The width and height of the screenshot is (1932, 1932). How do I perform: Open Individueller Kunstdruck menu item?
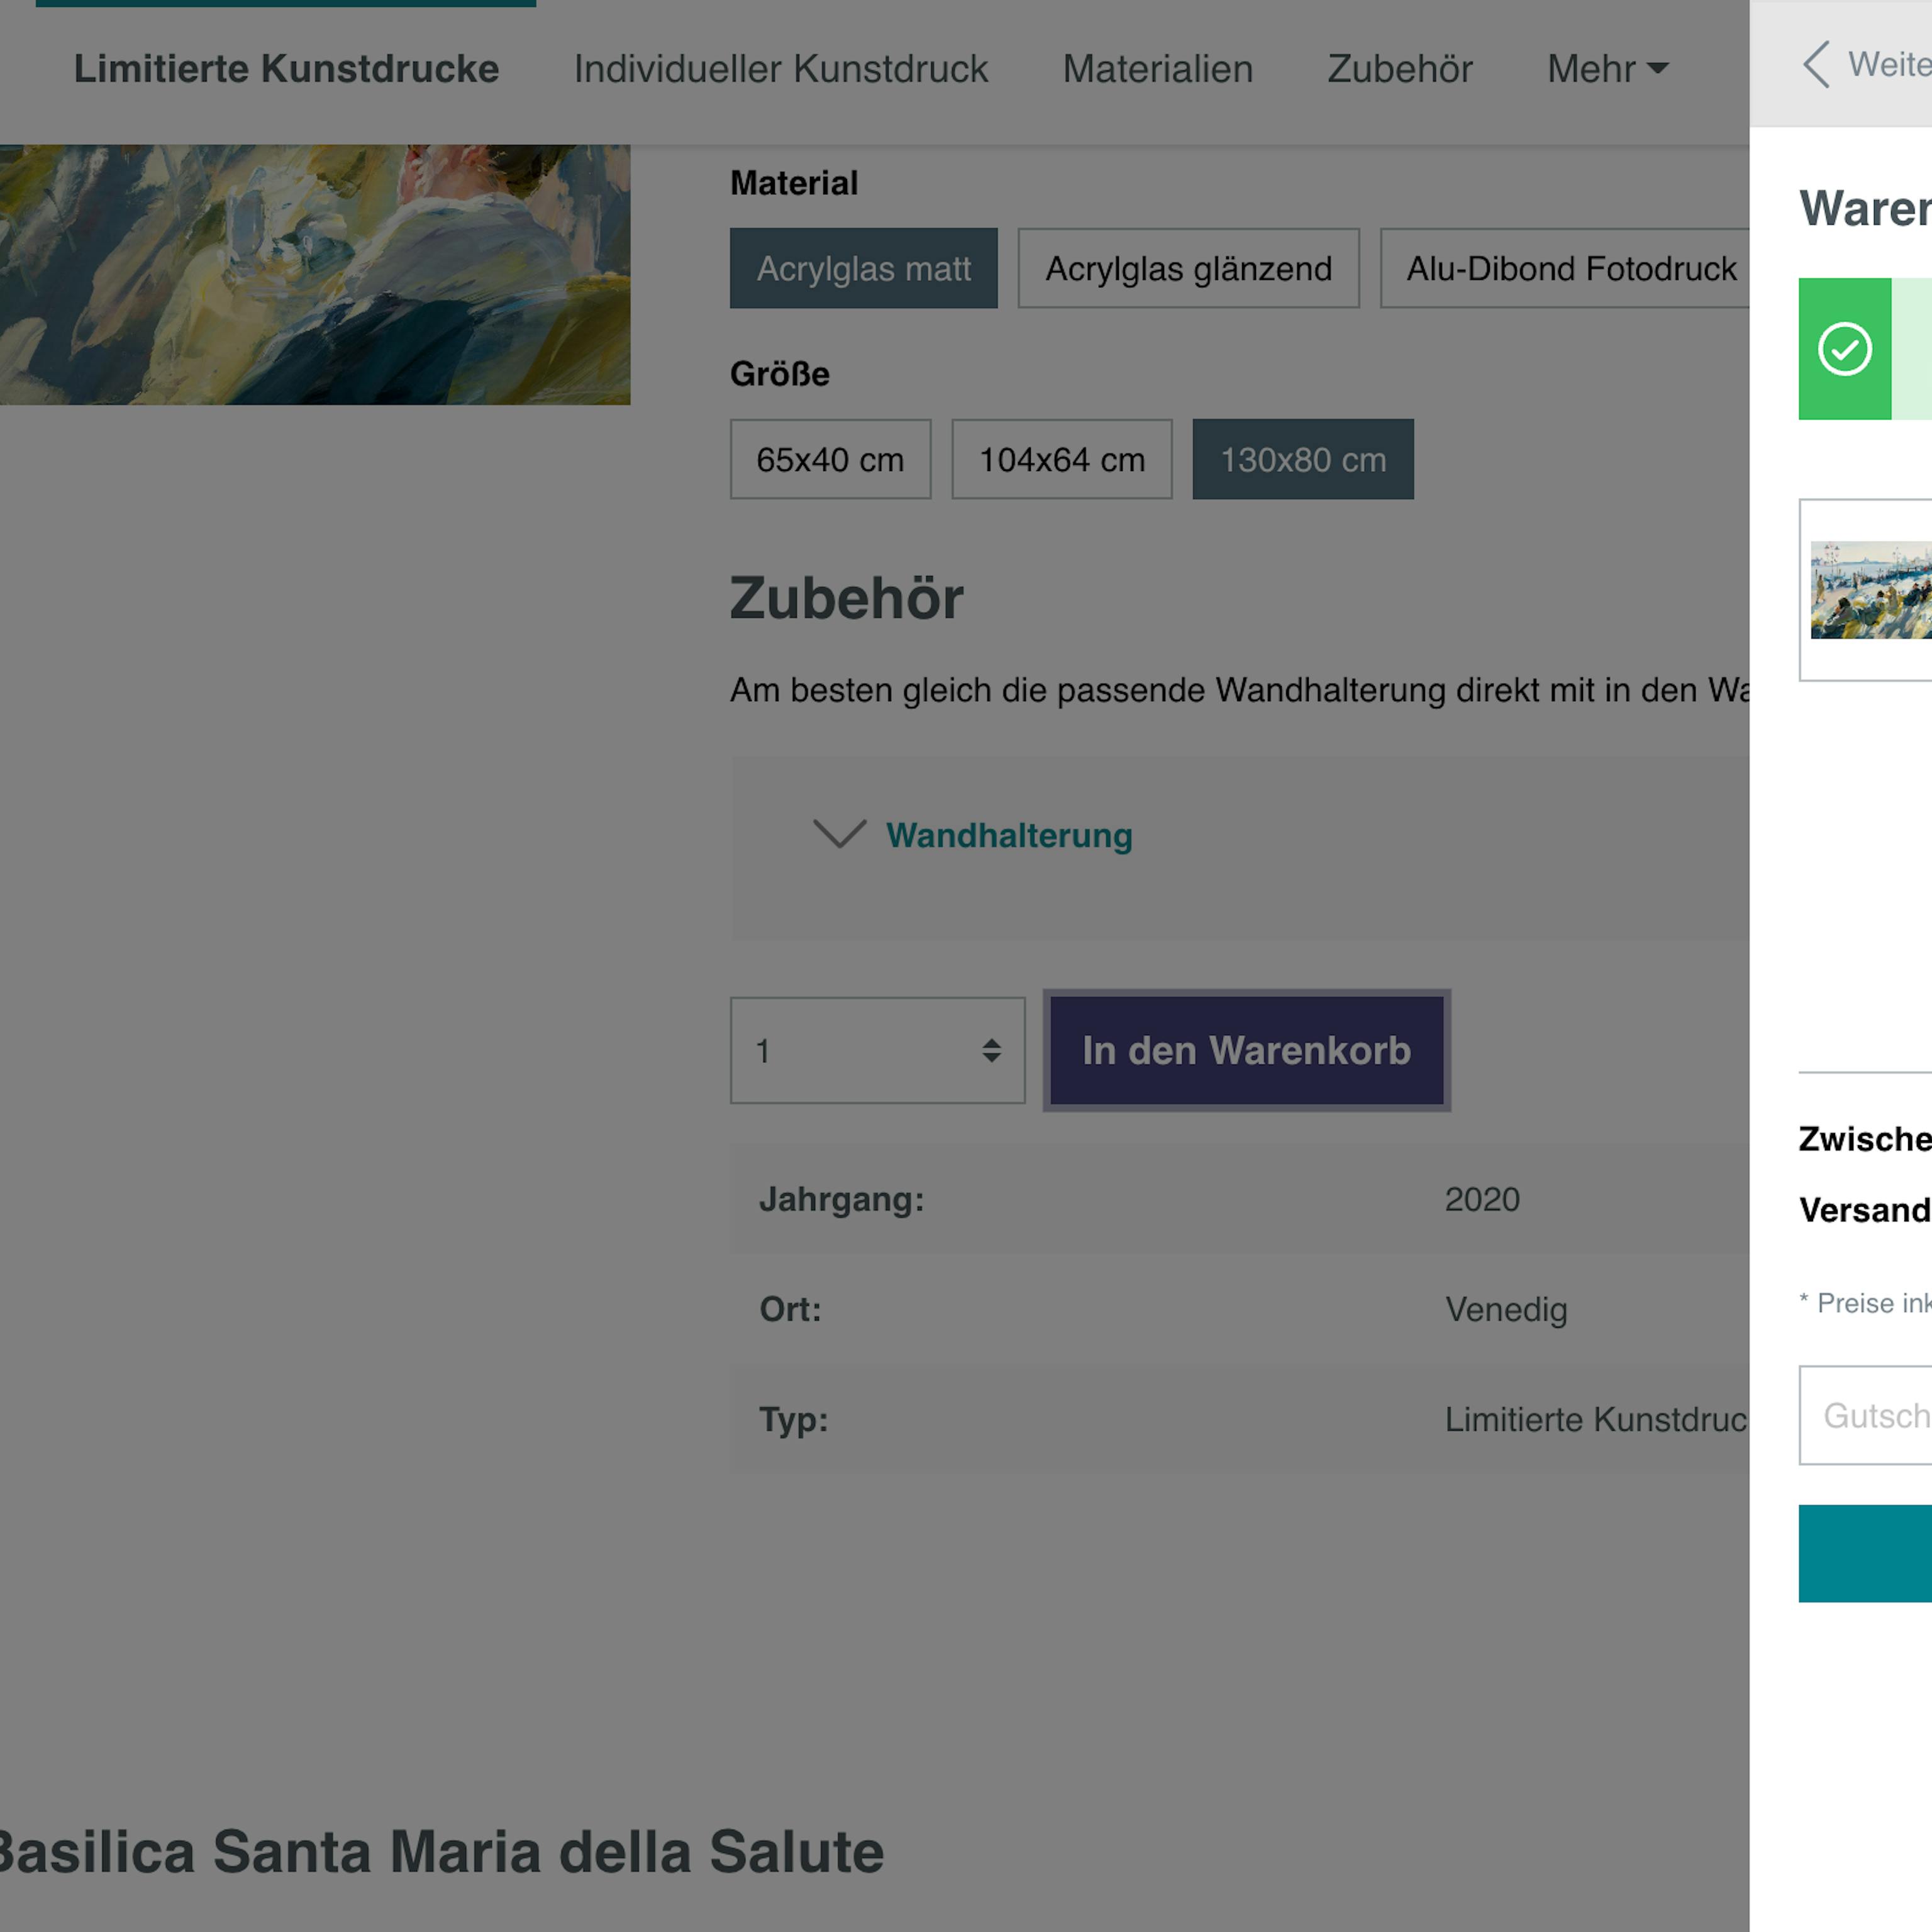click(780, 69)
